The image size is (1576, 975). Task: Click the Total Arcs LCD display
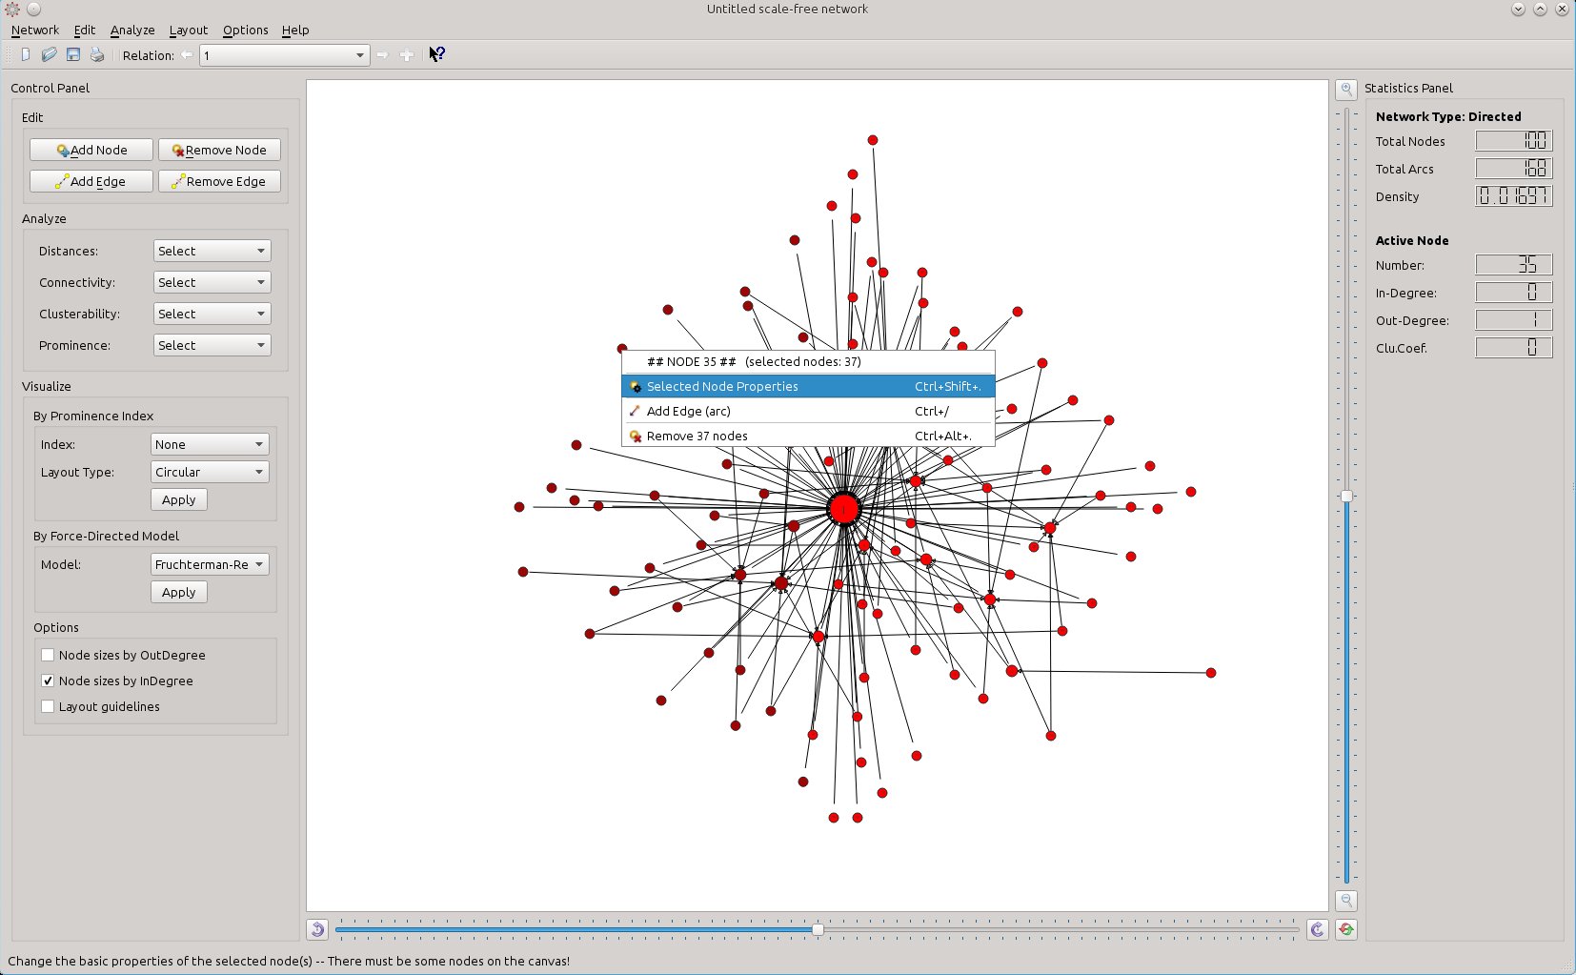pos(1514,169)
